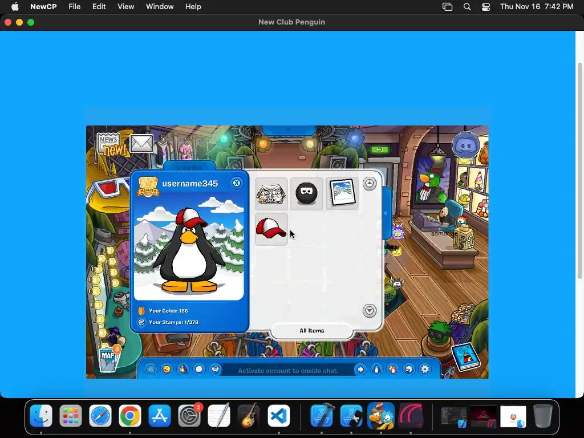Click the inventory scroll down arrow
Screen dimensions: 584x438
coord(370,311)
